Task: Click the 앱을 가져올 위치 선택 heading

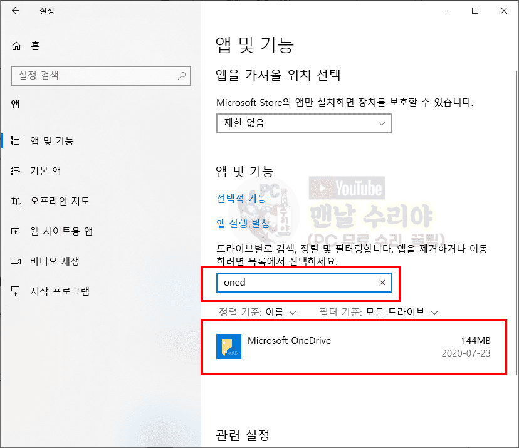Action: pos(278,75)
